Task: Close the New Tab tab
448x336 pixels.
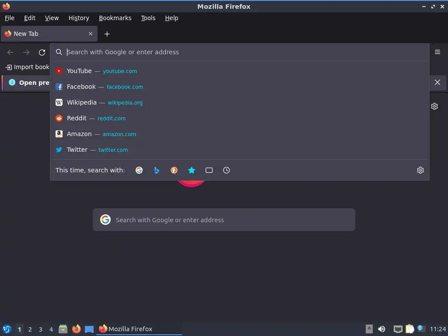Action: tap(91, 34)
